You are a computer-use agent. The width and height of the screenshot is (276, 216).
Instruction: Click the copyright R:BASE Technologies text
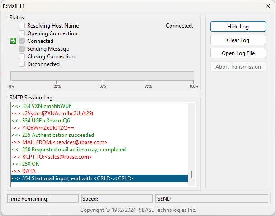138,210
